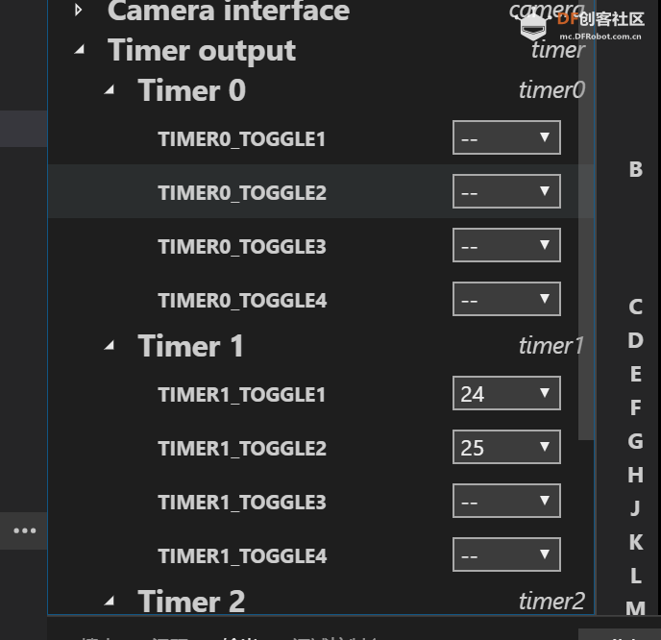Open the TIMER0_TOGGLE2 pin dropdown
This screenshot has height=640, width=661.
pyautogui.click(x=506, y=191)
